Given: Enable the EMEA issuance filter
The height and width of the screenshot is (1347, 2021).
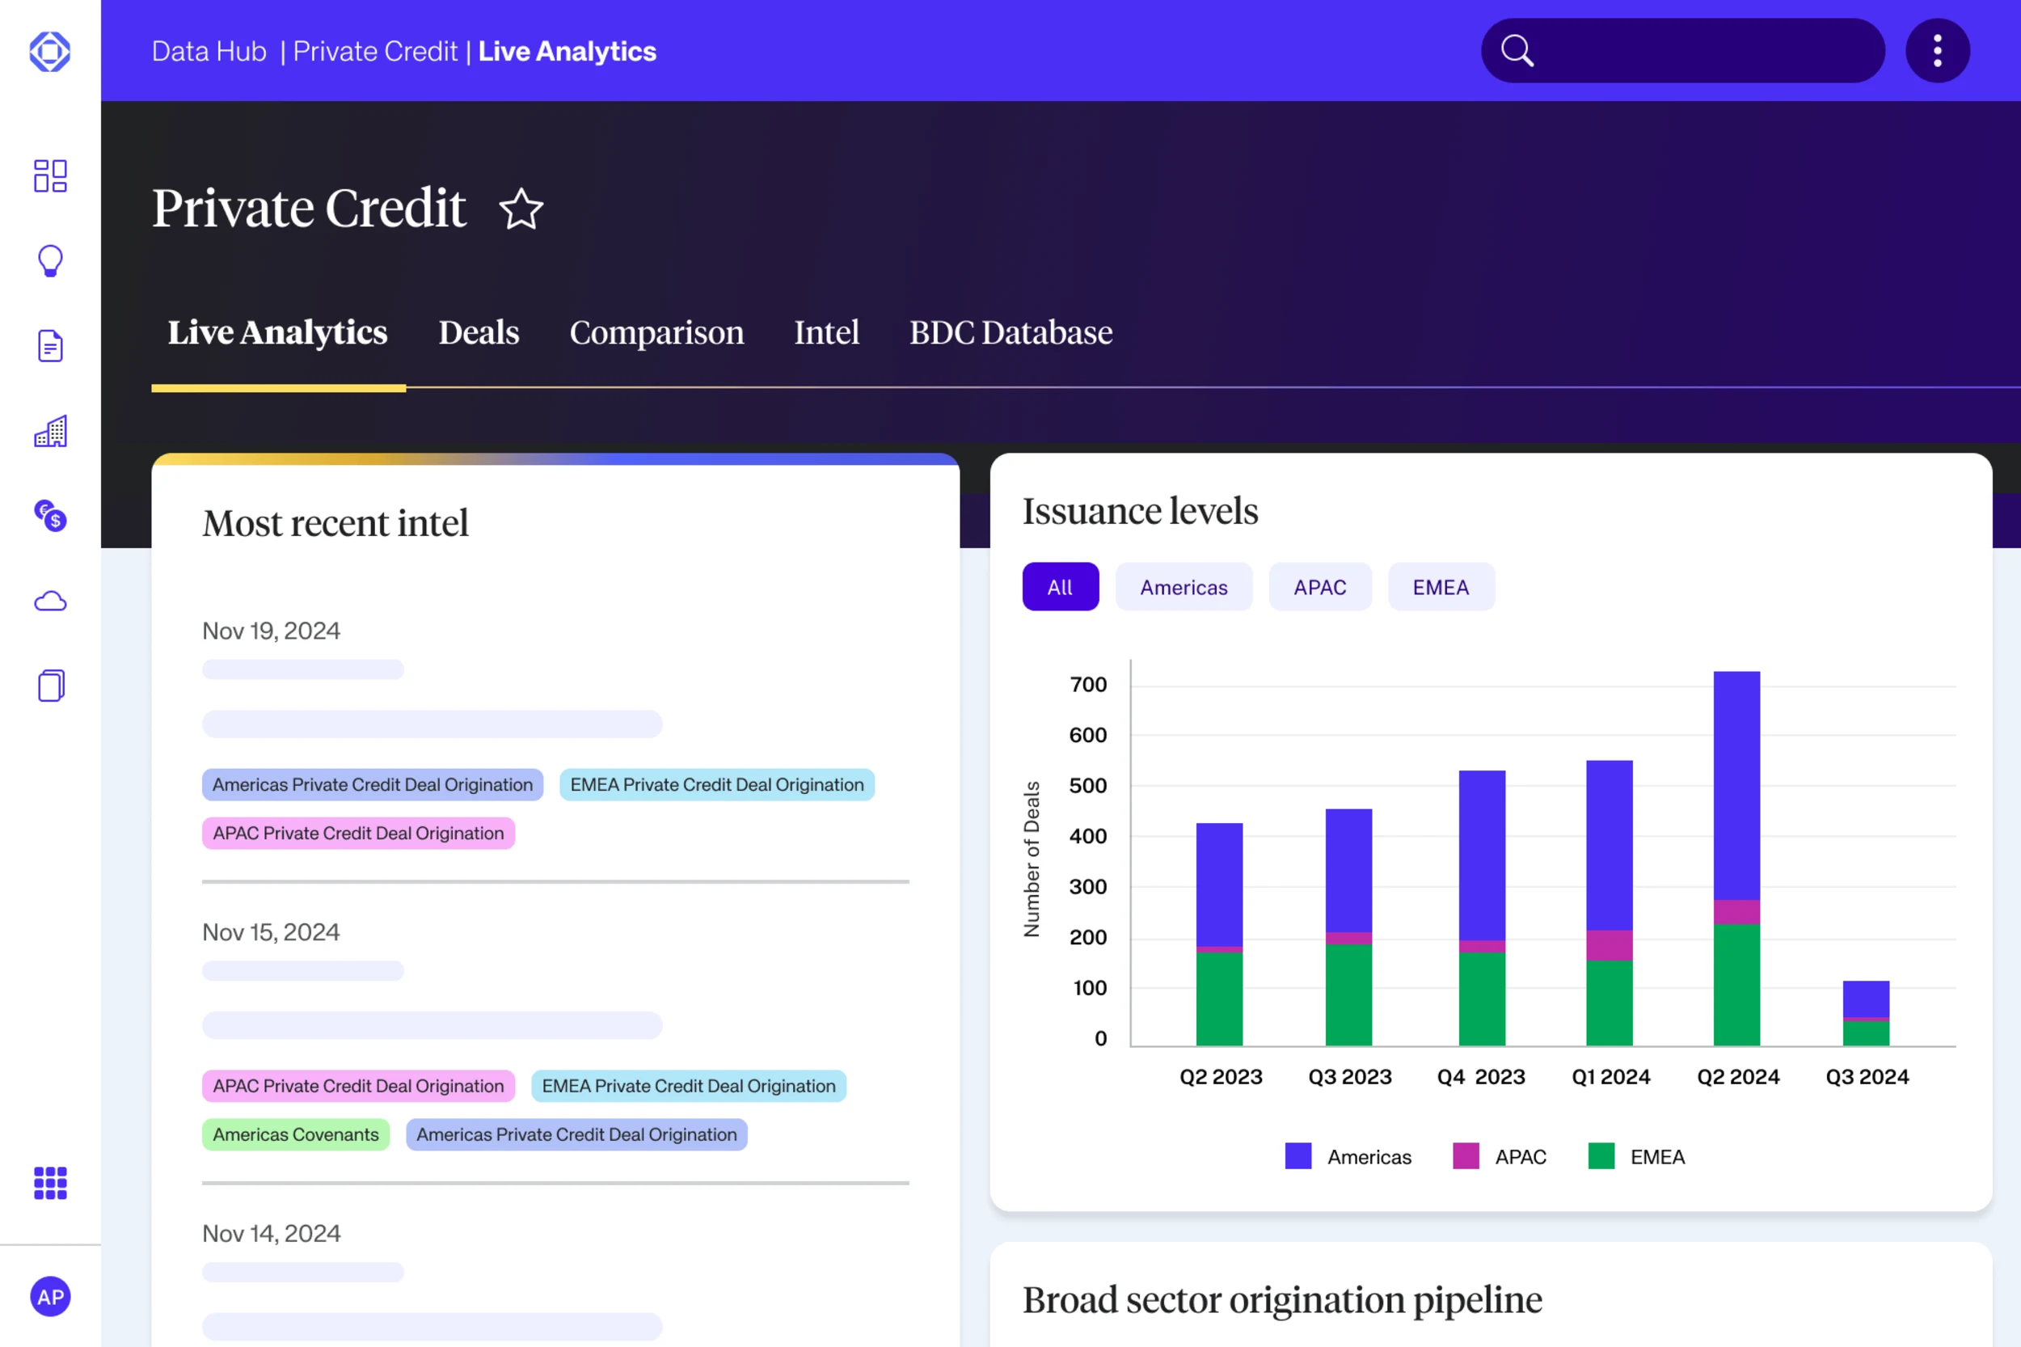Looking at the screenshot, I should [x=1441, y=587].
